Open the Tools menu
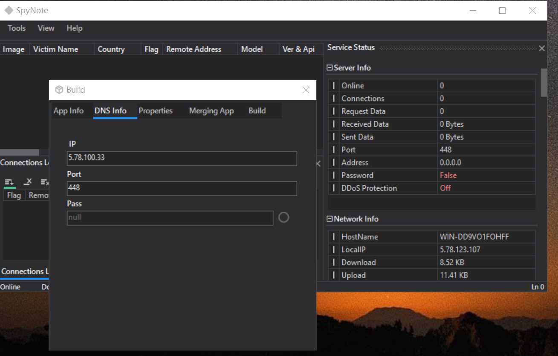 pyautogui.click(x=17, y=28)
